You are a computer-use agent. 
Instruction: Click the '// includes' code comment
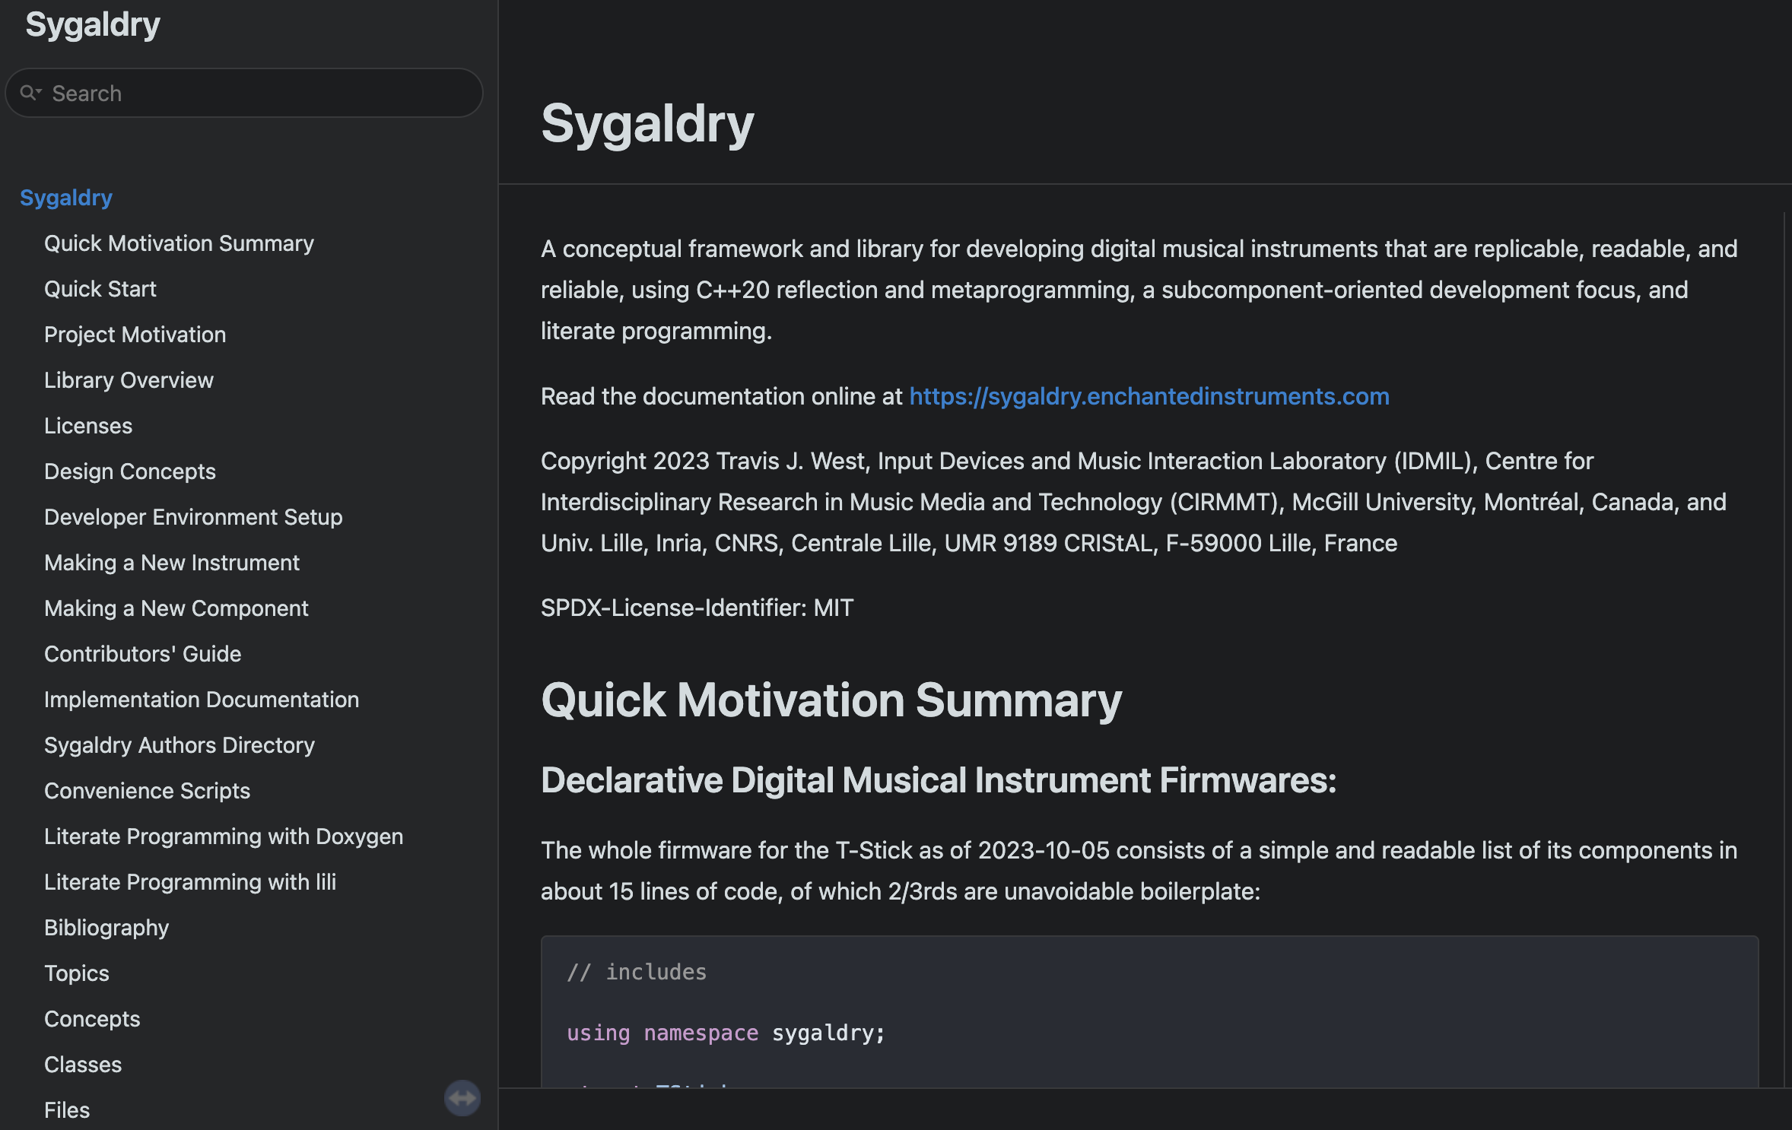pyautogui.click(x=637, y=972)
